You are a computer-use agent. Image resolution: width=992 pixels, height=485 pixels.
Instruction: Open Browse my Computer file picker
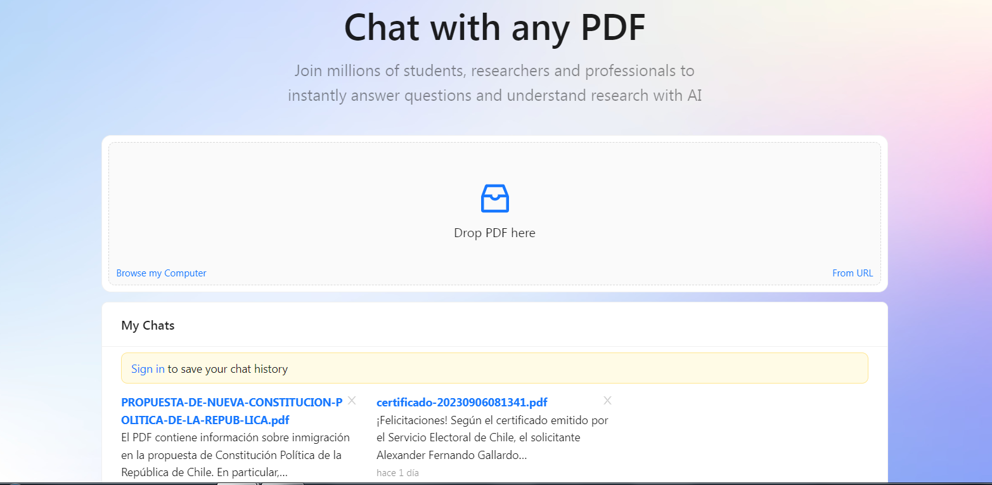[x=161, y=273]
